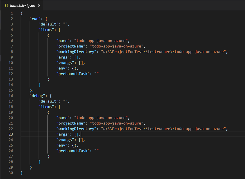Click "vmargs" key on line 10
Screen dimensions: 245x179
(x=65, y=63)
